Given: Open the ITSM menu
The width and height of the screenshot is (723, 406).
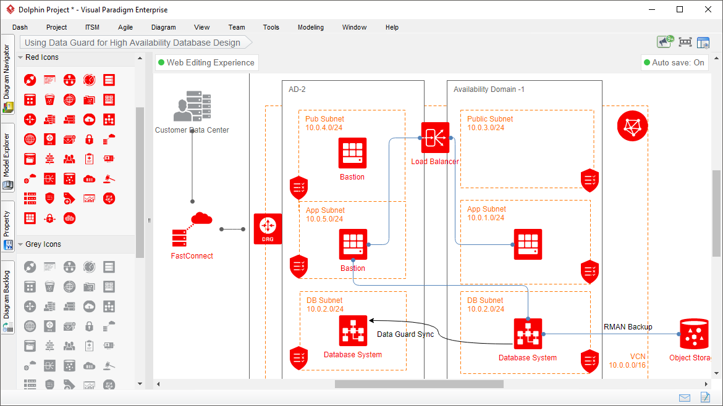Looking at the screenshot, I should pyautogui.click(x=92, y=27).
